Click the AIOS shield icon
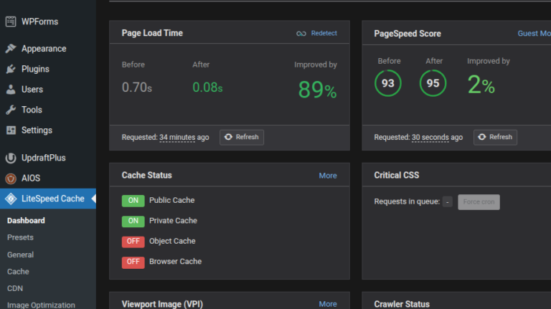551x309 pixels. click(x=11, y=179)
